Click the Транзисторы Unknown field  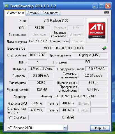(77, 41)
